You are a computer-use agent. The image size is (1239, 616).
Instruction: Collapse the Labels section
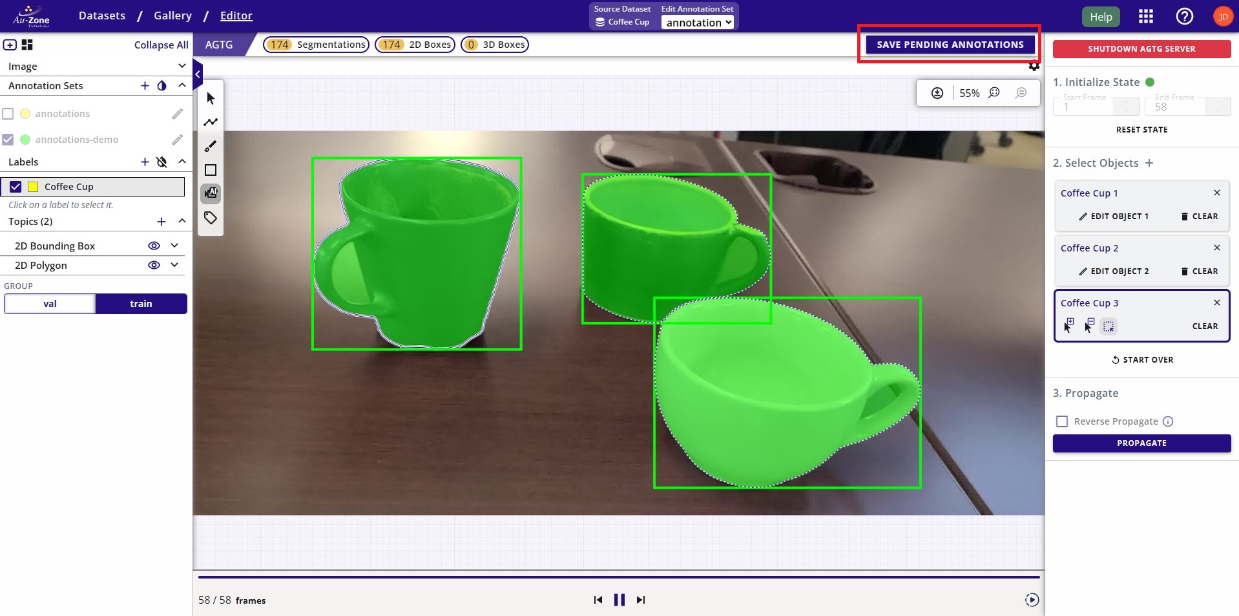(182, 162)
